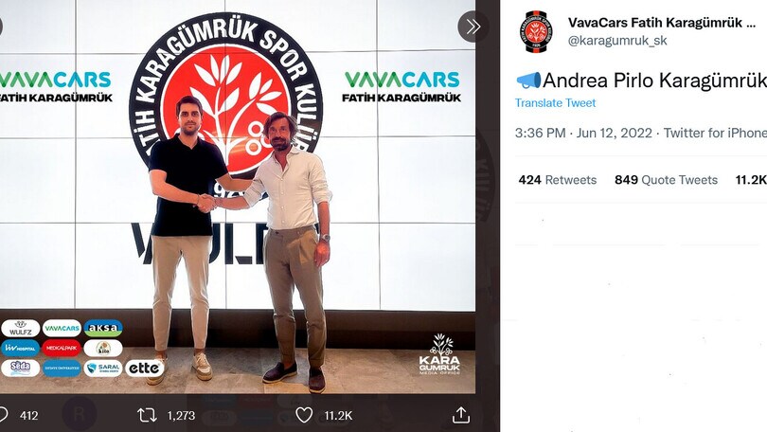Click the retweet icon under the photo
The width and height of the screenshot is (767, 432).
coord(147,415)
